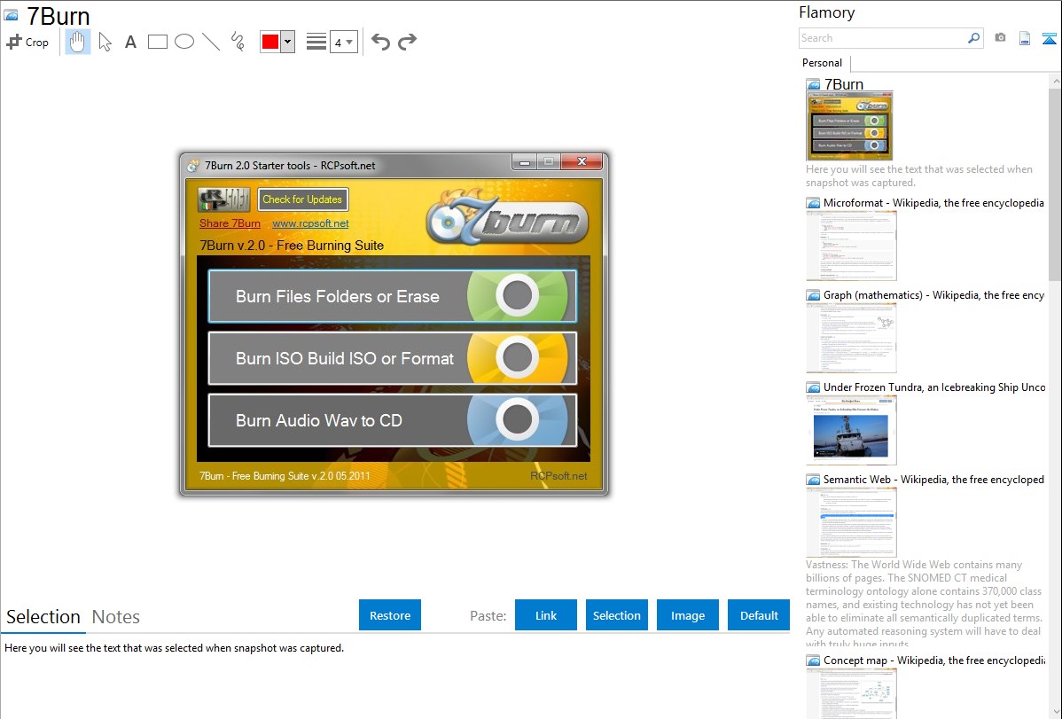Image resolution: width=1062 pixels, height=719 pixels.
Task: Click the Share 7Burn link
Action: (x=230, y=223)
